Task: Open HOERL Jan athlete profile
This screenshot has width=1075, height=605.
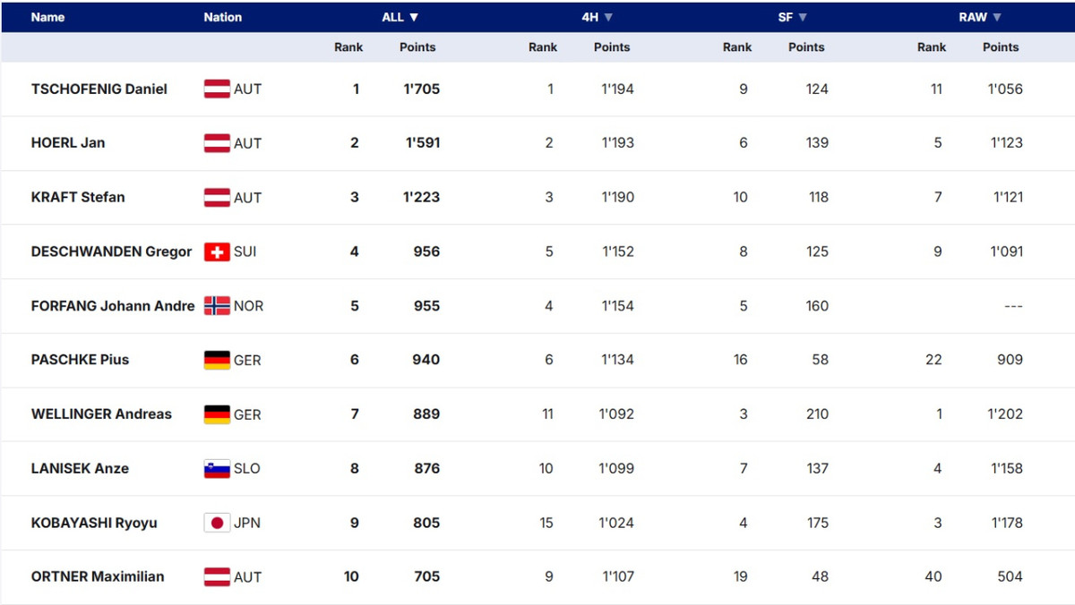Action: [x=68, y=142]
